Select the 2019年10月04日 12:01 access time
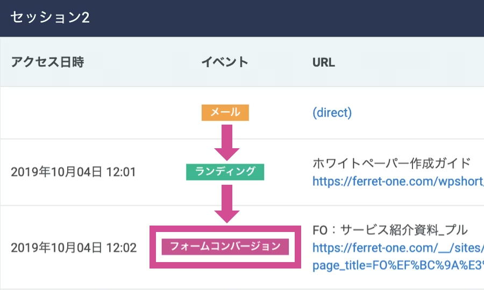 click(x=73, y=172)
